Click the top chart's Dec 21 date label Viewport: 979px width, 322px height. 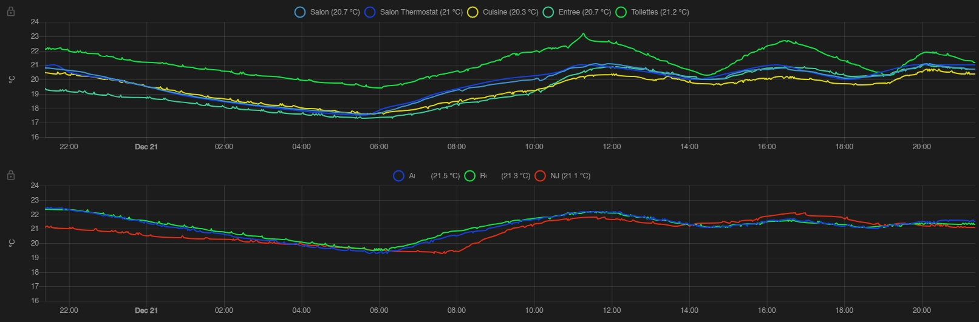click(146, 147)
